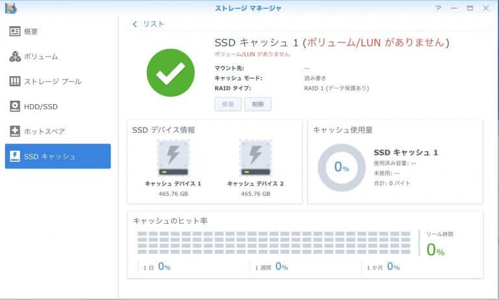Screen dimensions: 499x300
Task: Select the キャッシュ デバイス 1 drive icon
Action: tap(173, 158)
